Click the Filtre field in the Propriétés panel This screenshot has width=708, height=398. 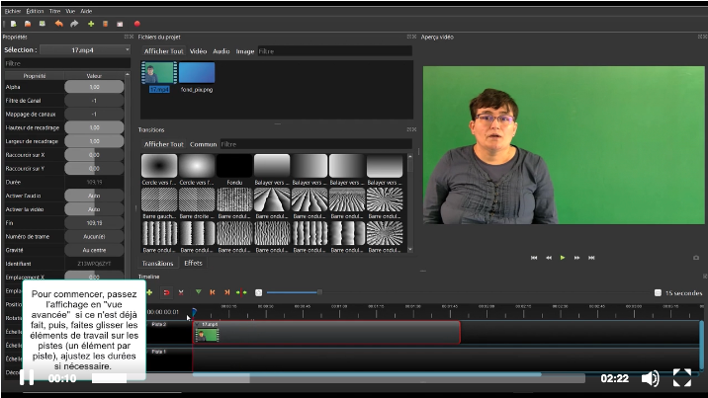tap(67, 63)
